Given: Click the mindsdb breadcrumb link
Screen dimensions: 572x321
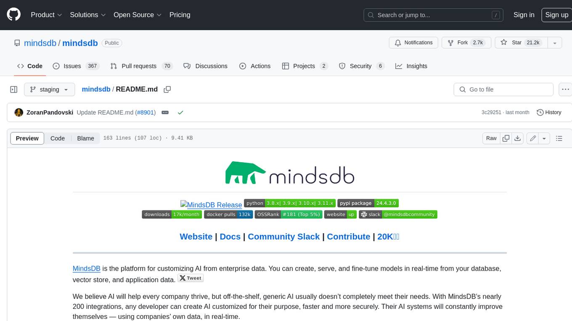Looking at the screenshot, I should [96, 89].
